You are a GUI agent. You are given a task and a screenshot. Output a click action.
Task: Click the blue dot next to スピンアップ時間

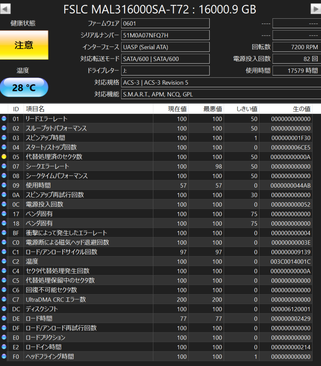pos(4,138)
